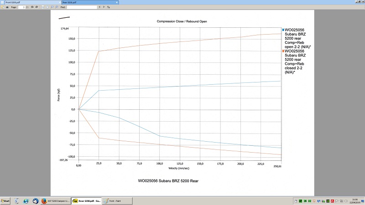Click the zoom in magnifier icon
Viewport: 365px width, 205px height.
click(56, 7)
